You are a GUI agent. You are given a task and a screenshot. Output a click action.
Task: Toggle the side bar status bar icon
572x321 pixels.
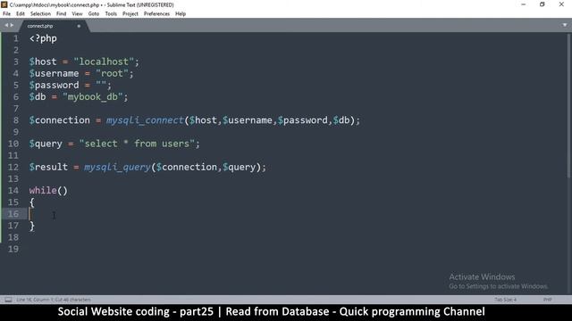coord(8,300)
